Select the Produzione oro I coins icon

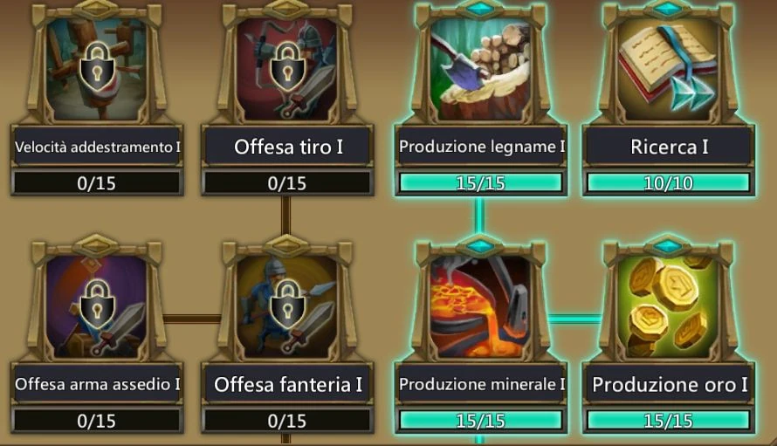point(668,306)
